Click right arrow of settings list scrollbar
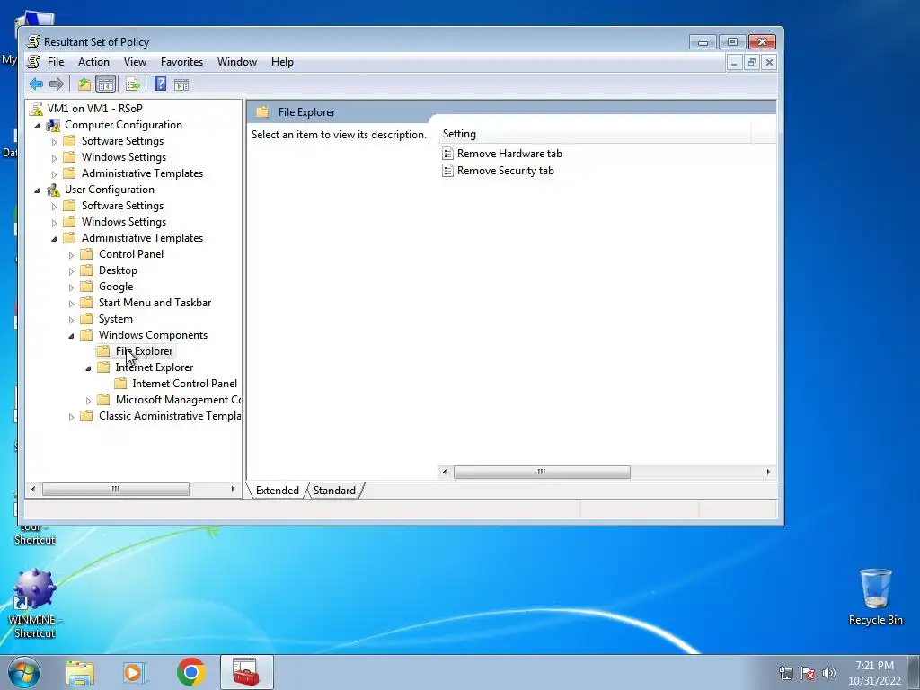This screenshot has width=920, height=690. 769,472
